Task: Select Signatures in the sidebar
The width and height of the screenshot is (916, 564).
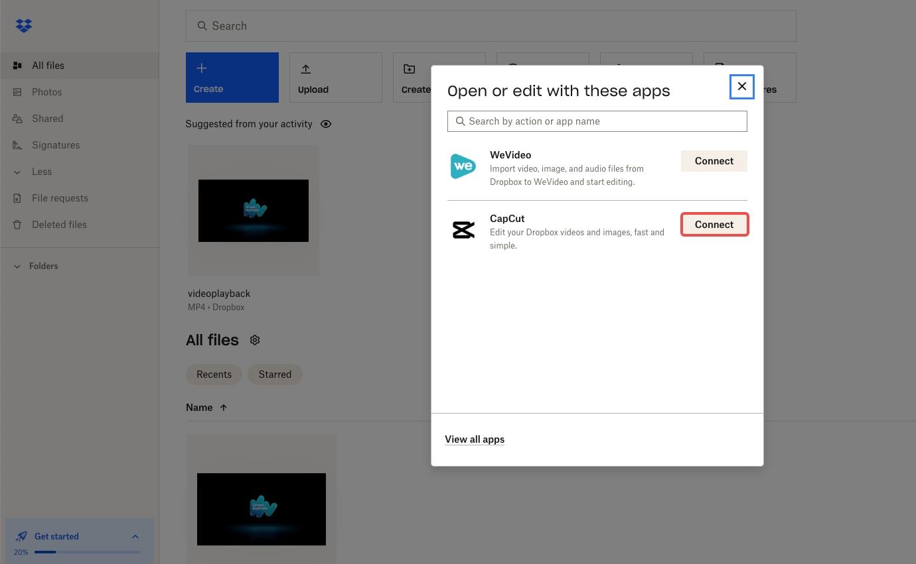Action: [x=79, y=145]
